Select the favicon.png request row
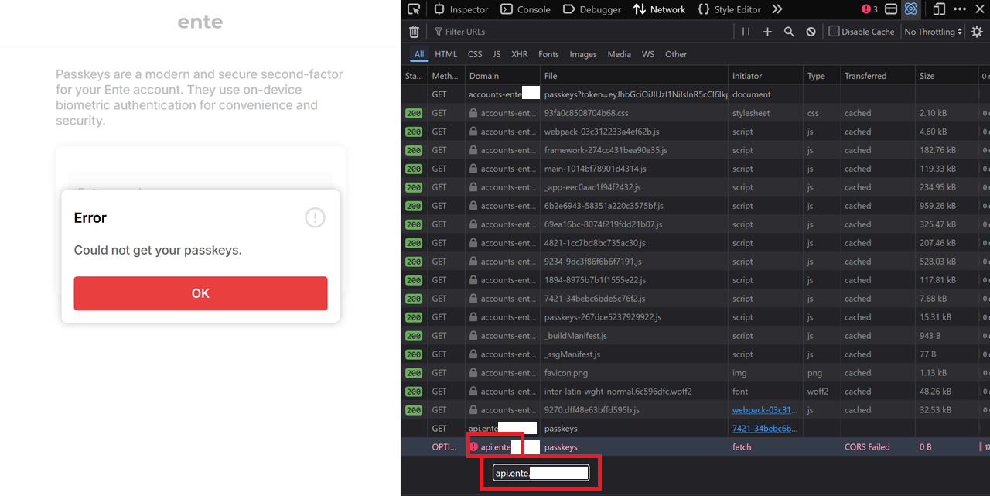Screen dimensions: 990x496 click(695, 373)
